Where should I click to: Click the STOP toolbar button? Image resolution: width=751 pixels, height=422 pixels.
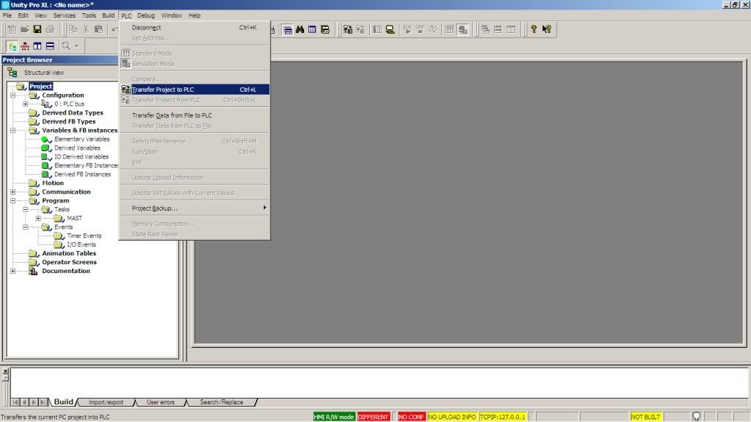pos(420,29)
